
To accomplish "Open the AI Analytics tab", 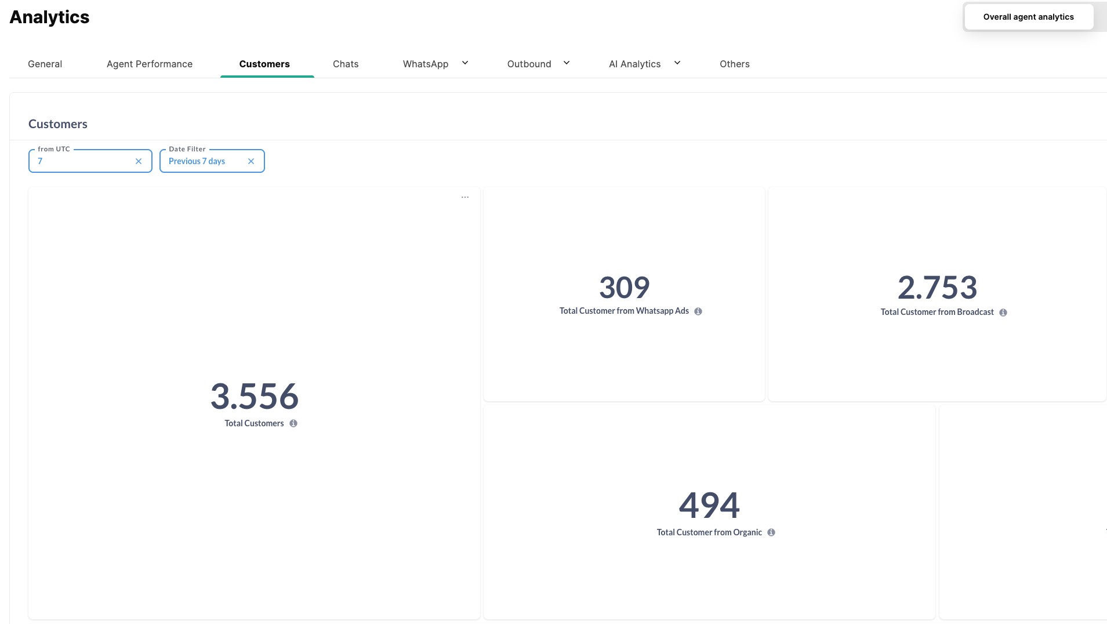I will (634, 64).
